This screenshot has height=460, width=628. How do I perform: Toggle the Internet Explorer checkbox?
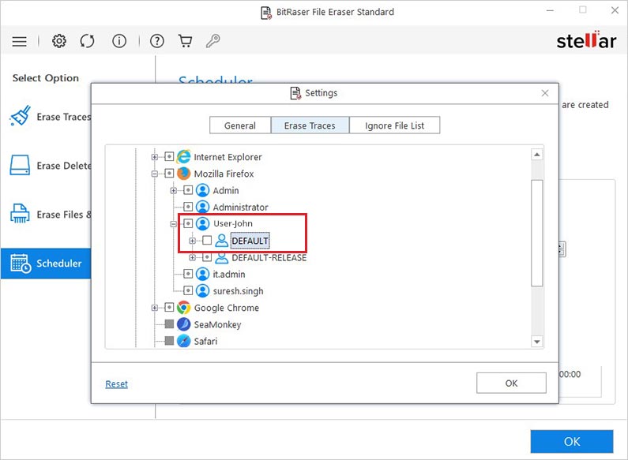(x=169, y=156)
